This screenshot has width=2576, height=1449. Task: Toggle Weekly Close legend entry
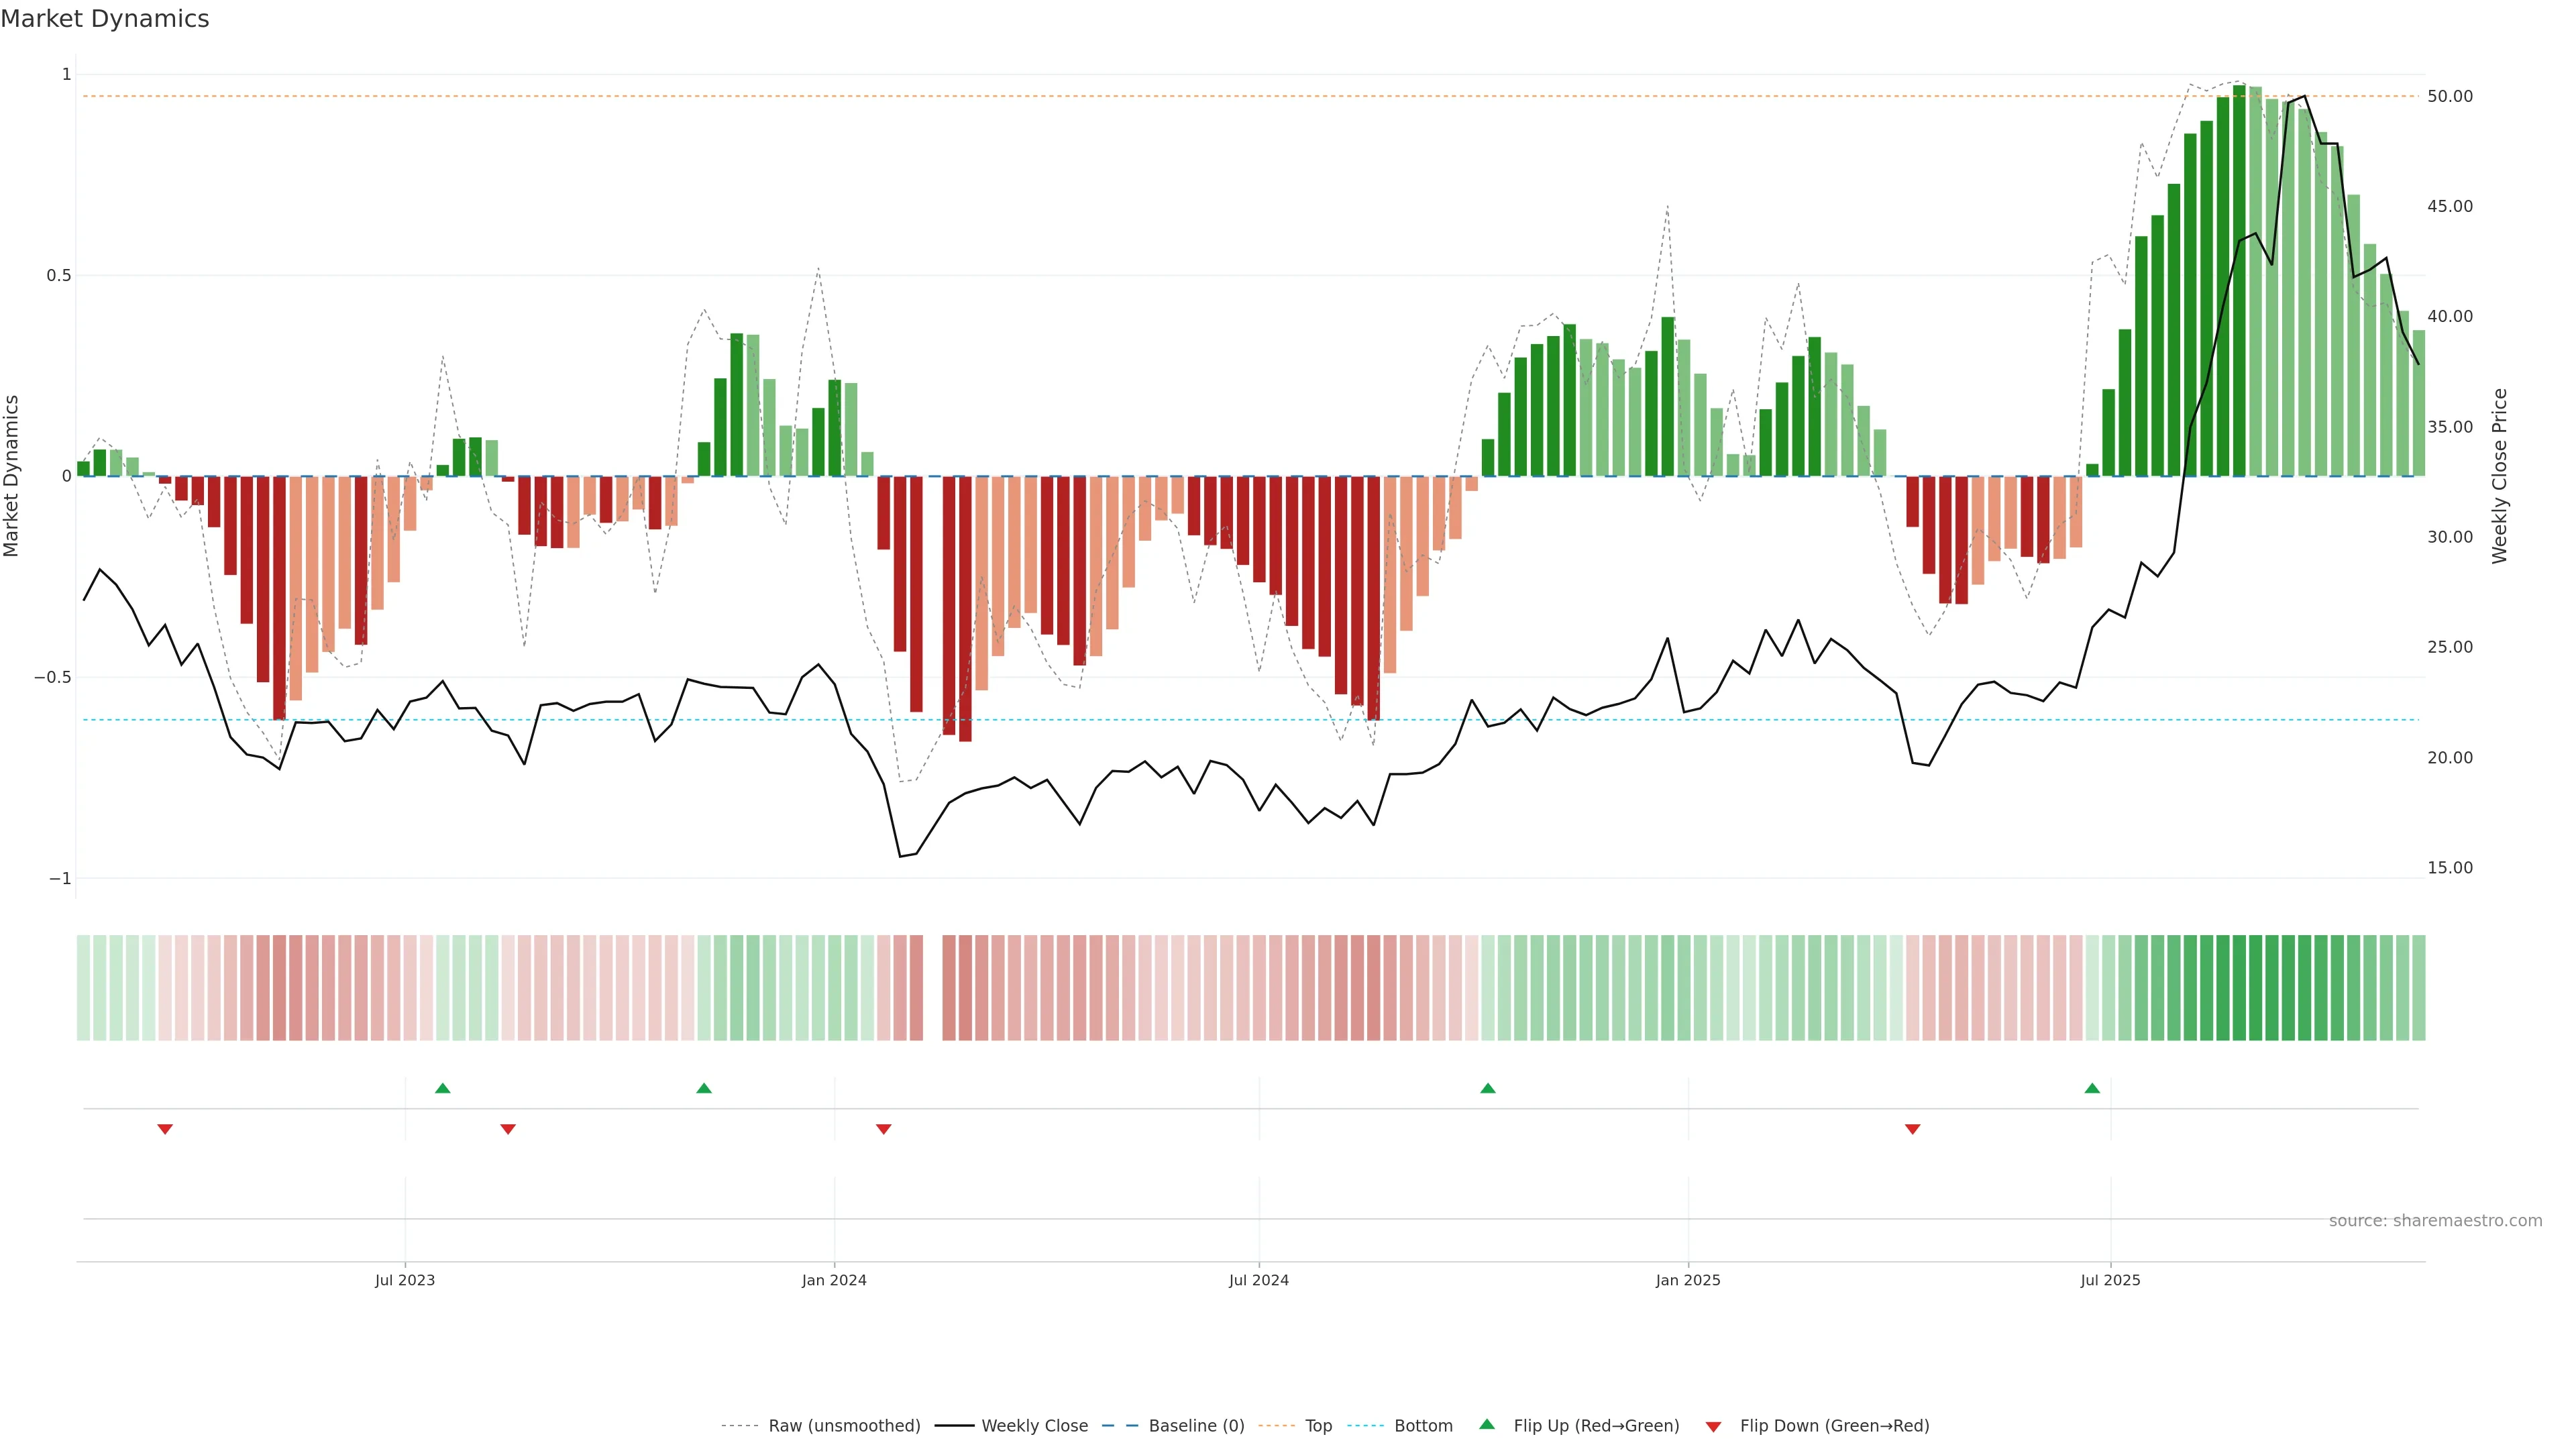(1034, 1426)
